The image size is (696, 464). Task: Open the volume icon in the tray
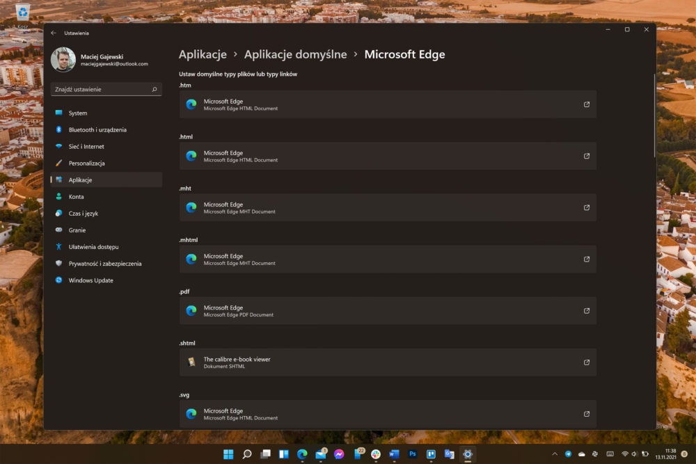[634, 454]
